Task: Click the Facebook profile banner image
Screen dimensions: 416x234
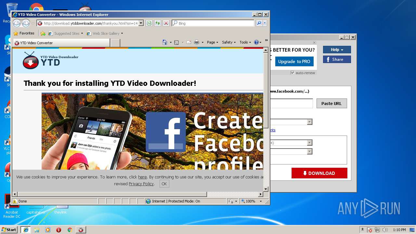Action: [x=152, y=132]
